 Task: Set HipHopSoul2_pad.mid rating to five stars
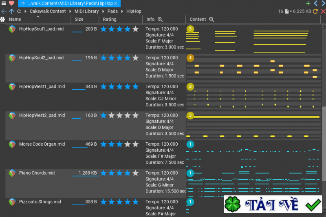(135, 58)
